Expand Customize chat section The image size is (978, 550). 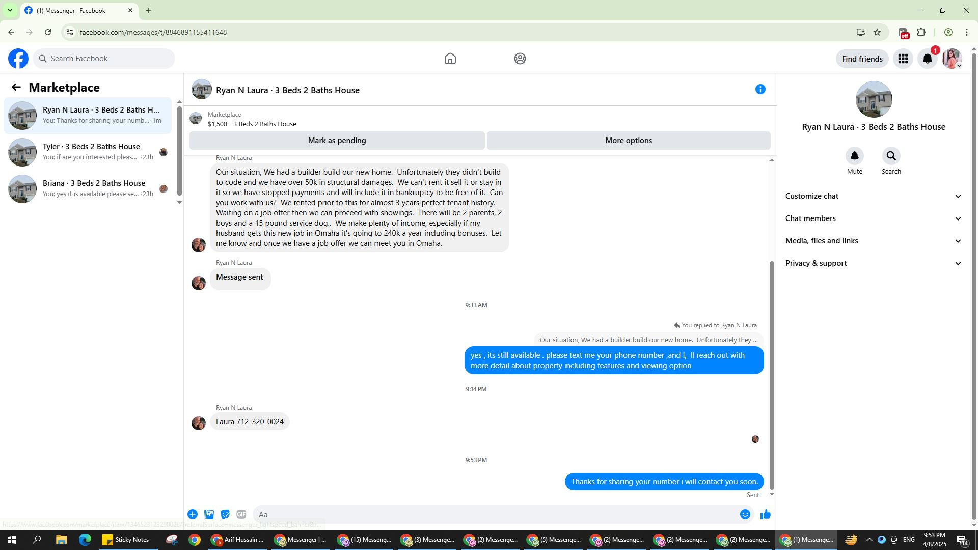tap(873, 196)
